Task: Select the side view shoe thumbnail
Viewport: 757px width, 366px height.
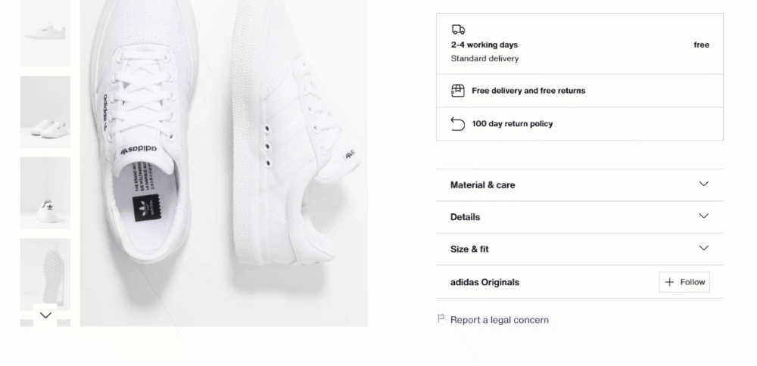Action: pos(45,33)
